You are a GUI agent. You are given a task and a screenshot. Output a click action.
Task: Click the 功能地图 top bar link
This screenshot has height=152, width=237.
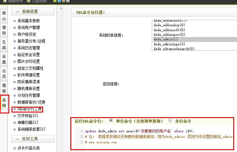tap(39, 1)
